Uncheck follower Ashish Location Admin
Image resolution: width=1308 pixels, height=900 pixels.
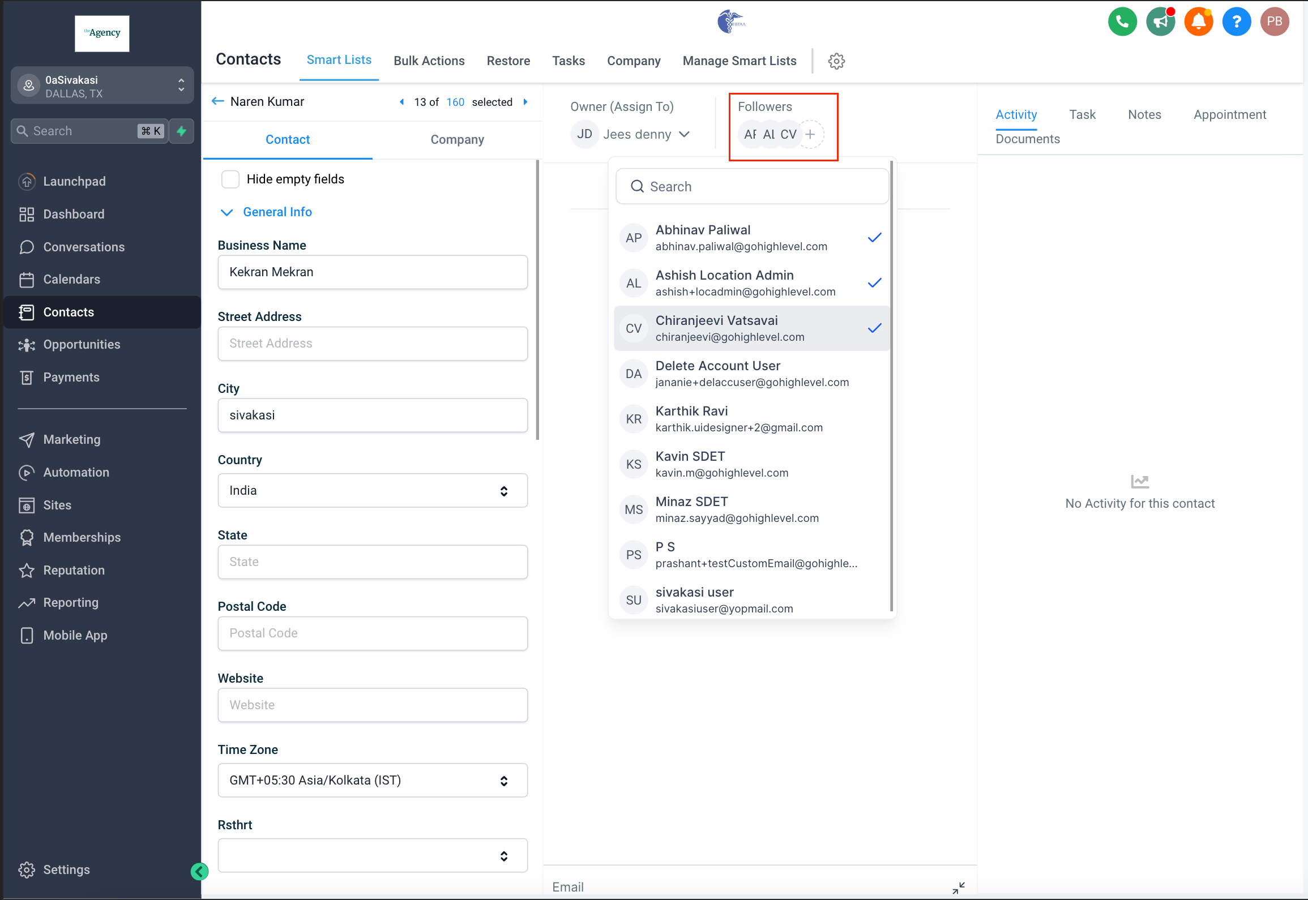(751, 283)
